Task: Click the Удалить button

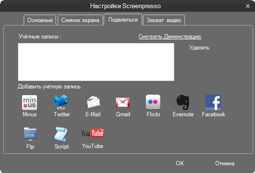Action: (199, 48)
